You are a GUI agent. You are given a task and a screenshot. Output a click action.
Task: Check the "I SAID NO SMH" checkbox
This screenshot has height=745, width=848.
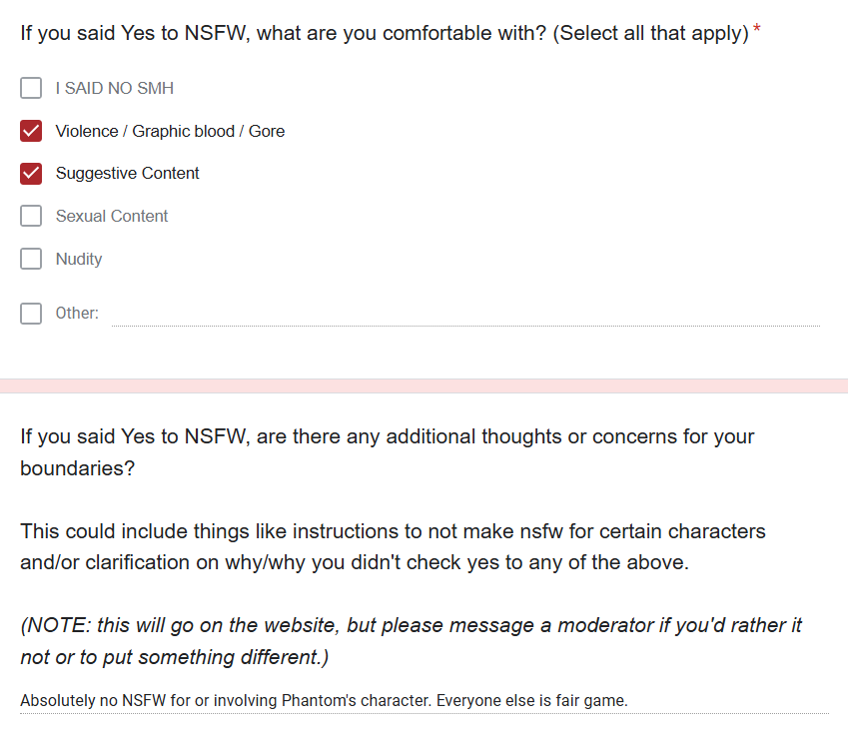[x=31, y=88]
